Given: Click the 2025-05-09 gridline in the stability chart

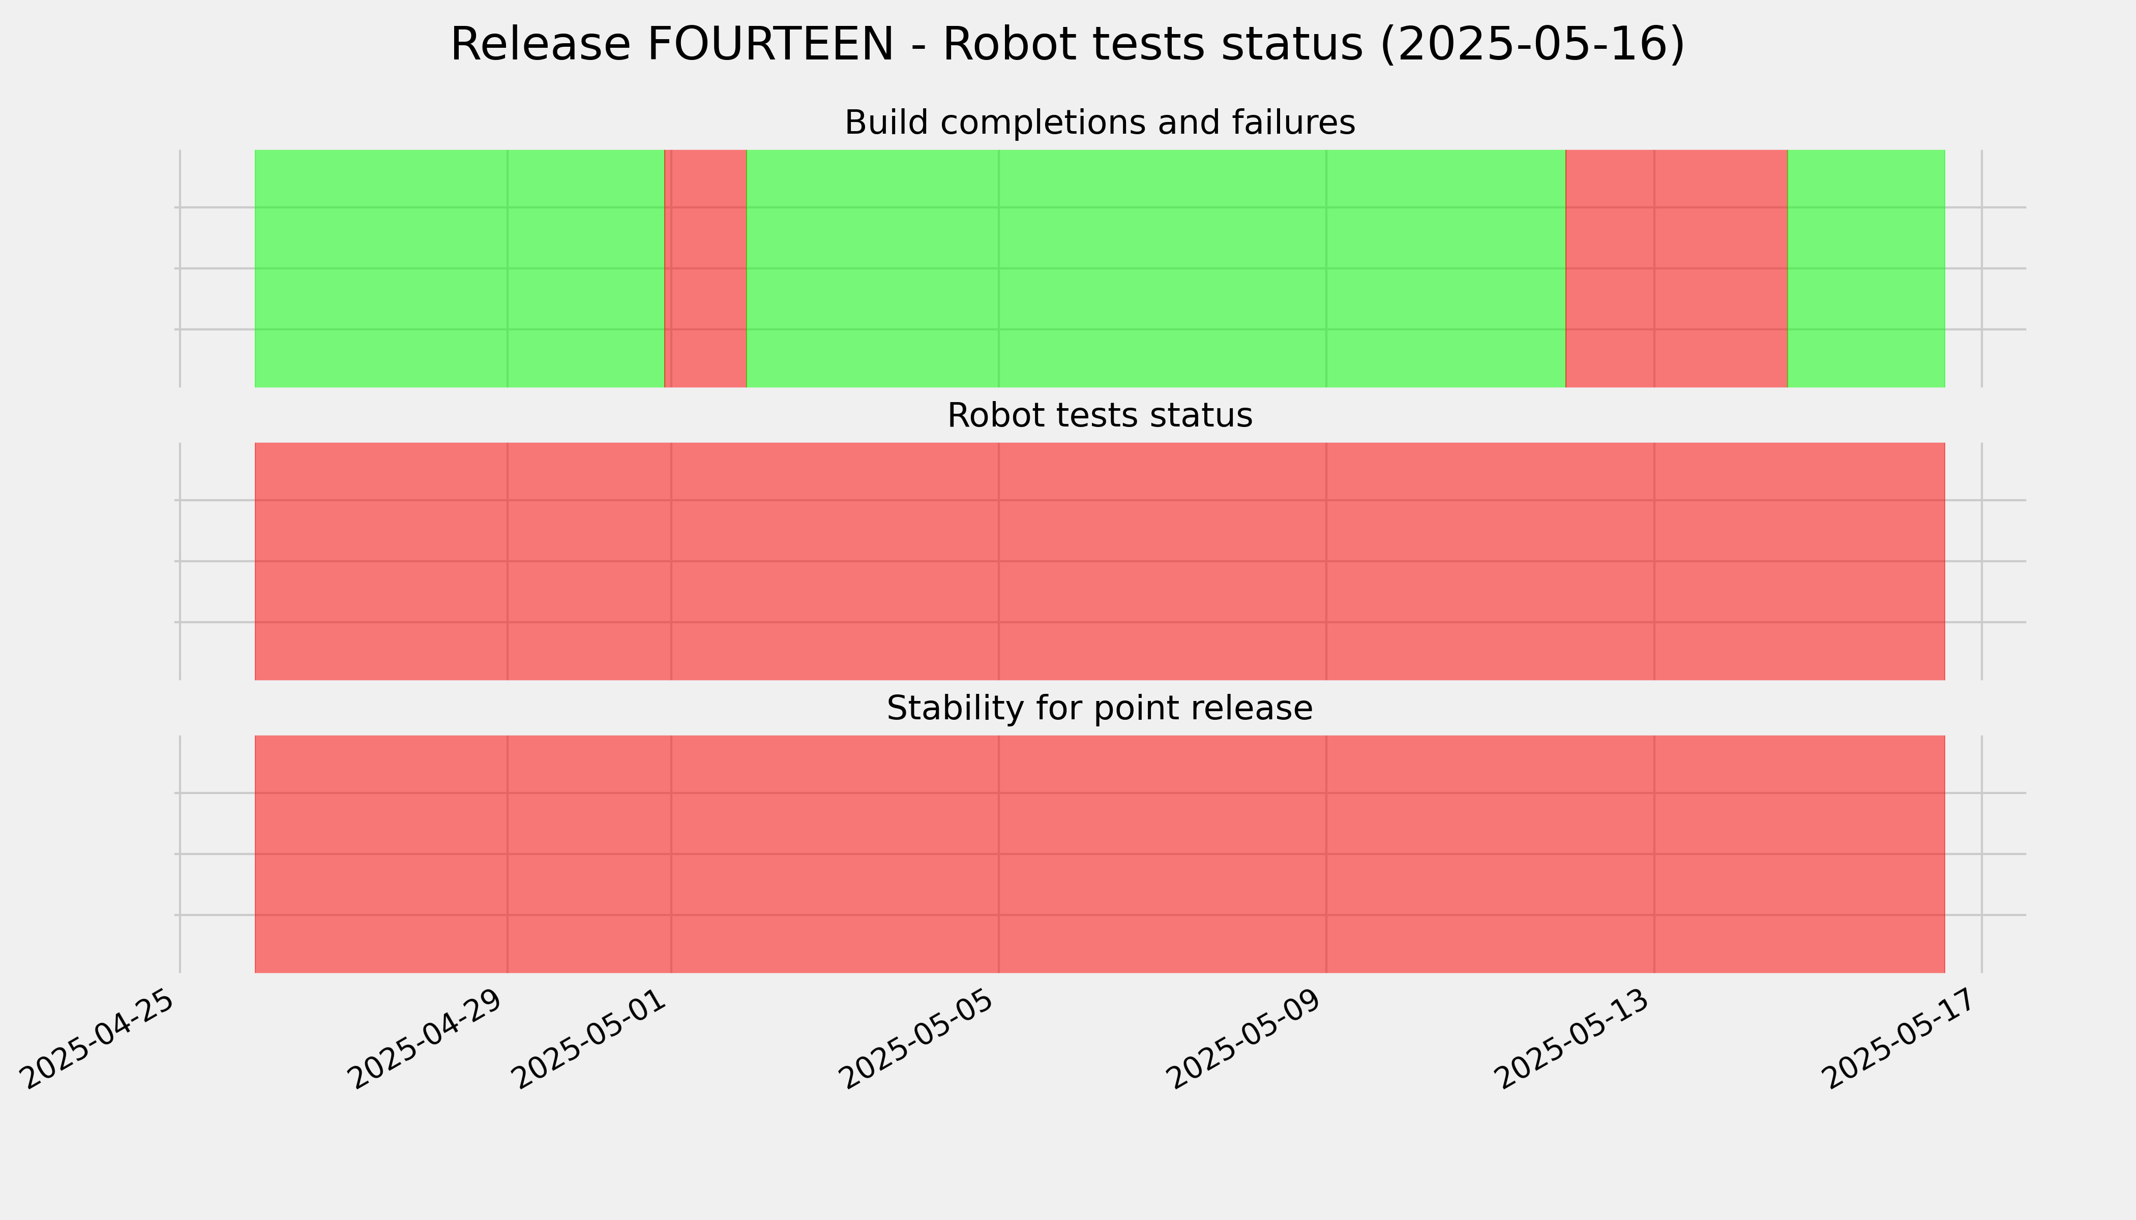Looking at the screenshot, I should click(1326, 854).
